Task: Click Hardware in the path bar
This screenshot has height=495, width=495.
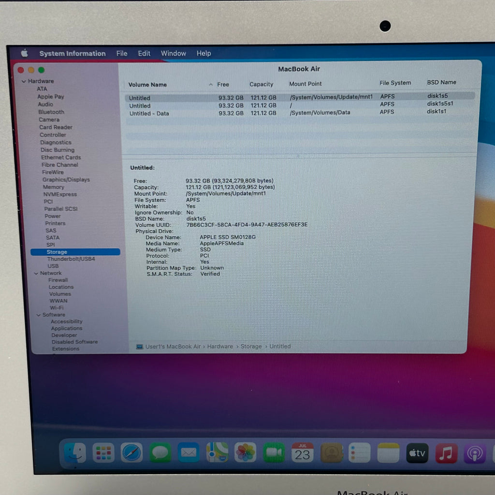Action: point(220,346)
